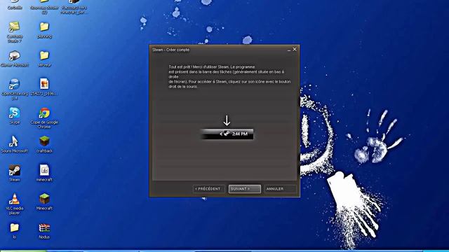Select the Skype desktop shortcut
This screenshot has width=449, height=252.
pyautogui.click(x=14, y=113)
